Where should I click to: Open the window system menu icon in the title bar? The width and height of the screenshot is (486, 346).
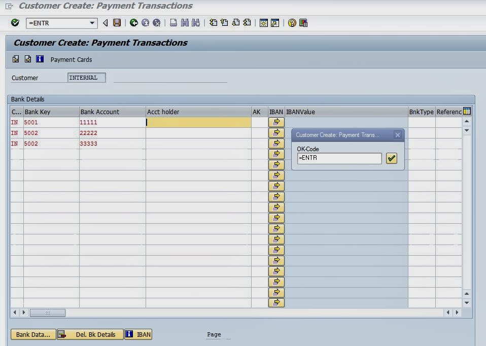click(9, 6)
